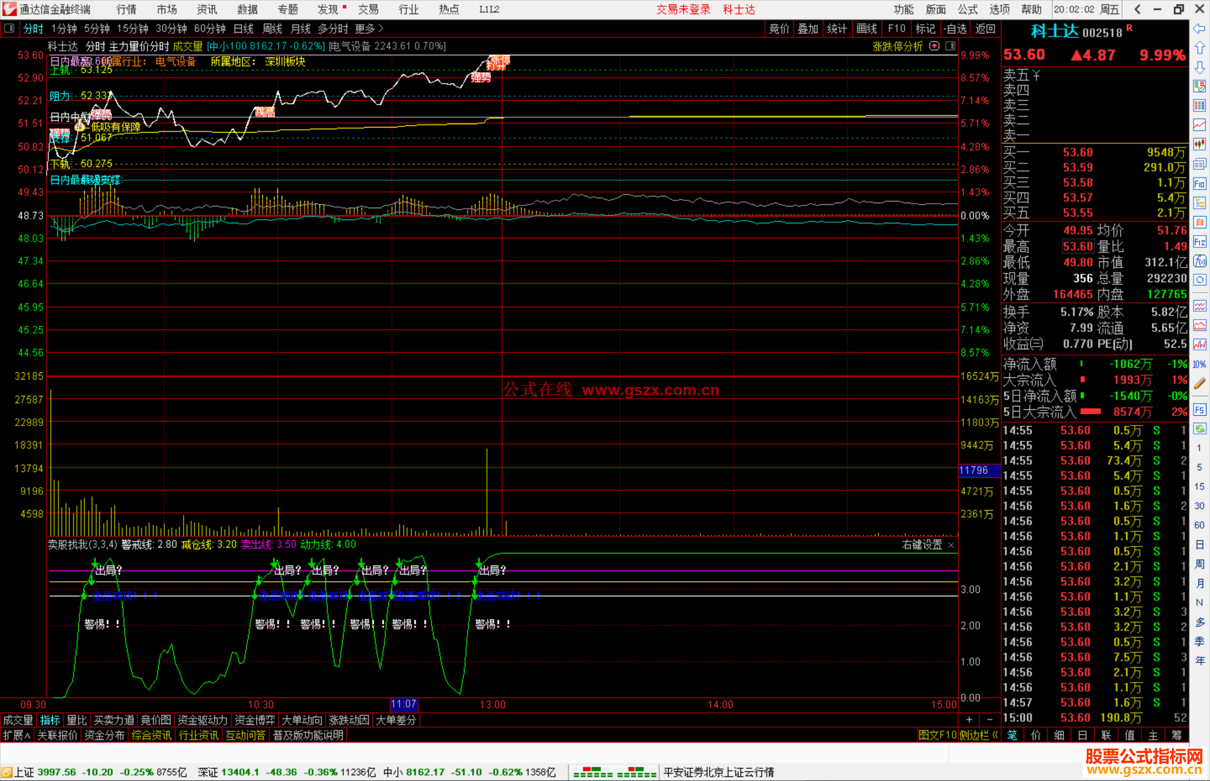The width and height of the screenshot is (1210, 781).
Task: Click the pencil draw icon in the sidebar
Action: coord(1199,384)
